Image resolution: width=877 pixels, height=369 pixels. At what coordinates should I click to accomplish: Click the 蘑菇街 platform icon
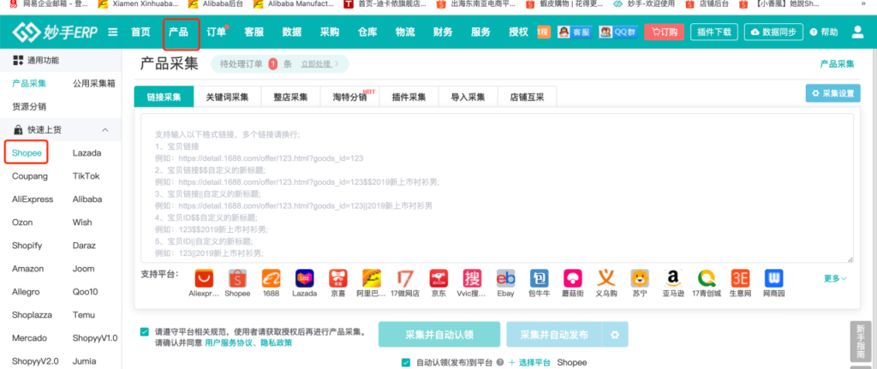coord(573,278)
